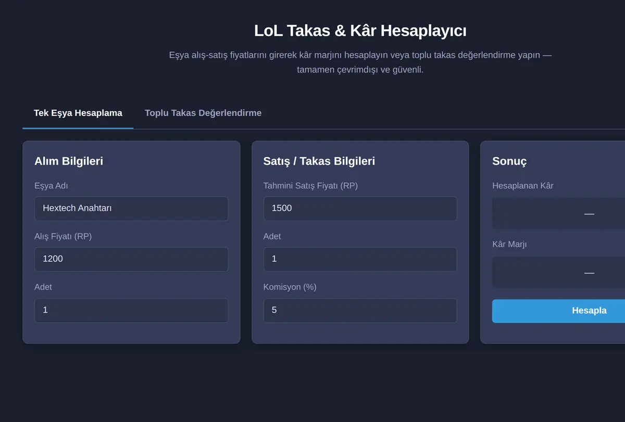625x422 pixels.
Task: Click the LoL Takas & Kâr Hesaplayıcı title
Action: (x=360, y=31)
